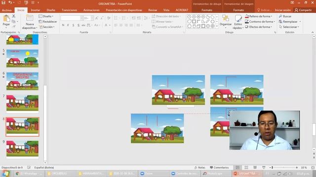Expand the shapes gallery More arrow
Image resolution: width=316 pixels, height=177 pixels.
point(217,26)
